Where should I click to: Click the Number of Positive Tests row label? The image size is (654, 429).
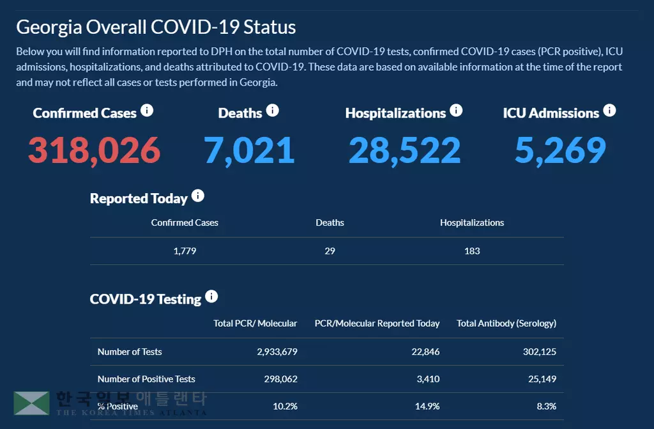coord(146,379)
